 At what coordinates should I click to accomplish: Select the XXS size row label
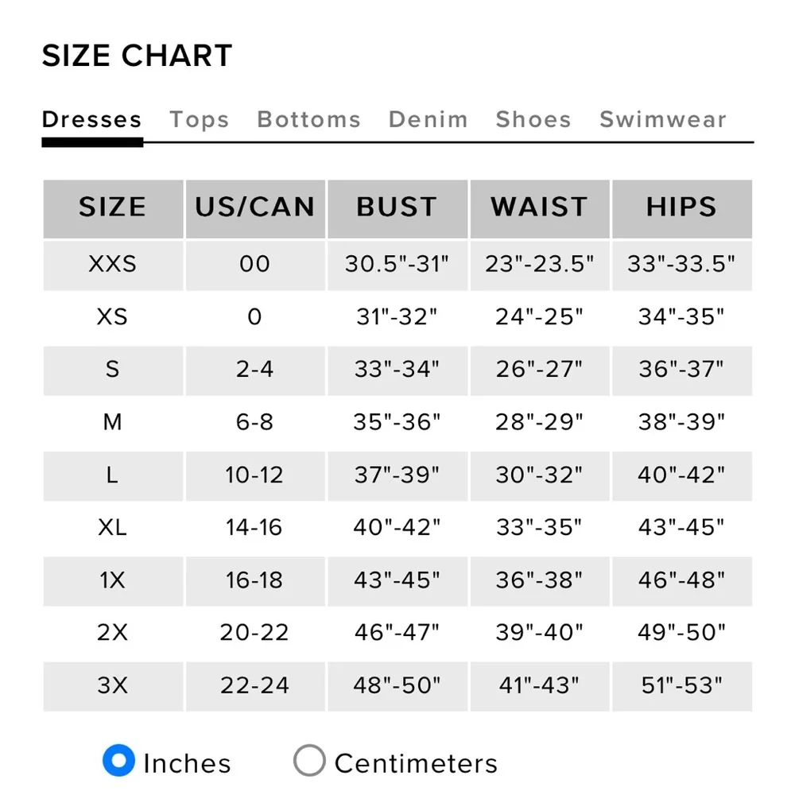(x=113, y=264)
